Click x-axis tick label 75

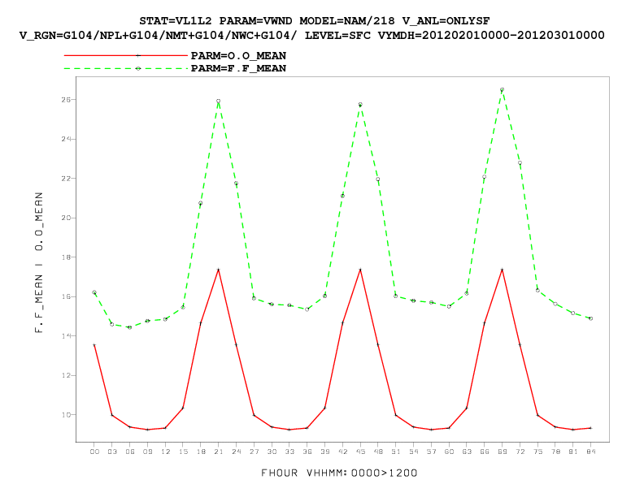(x=537, y=452)
